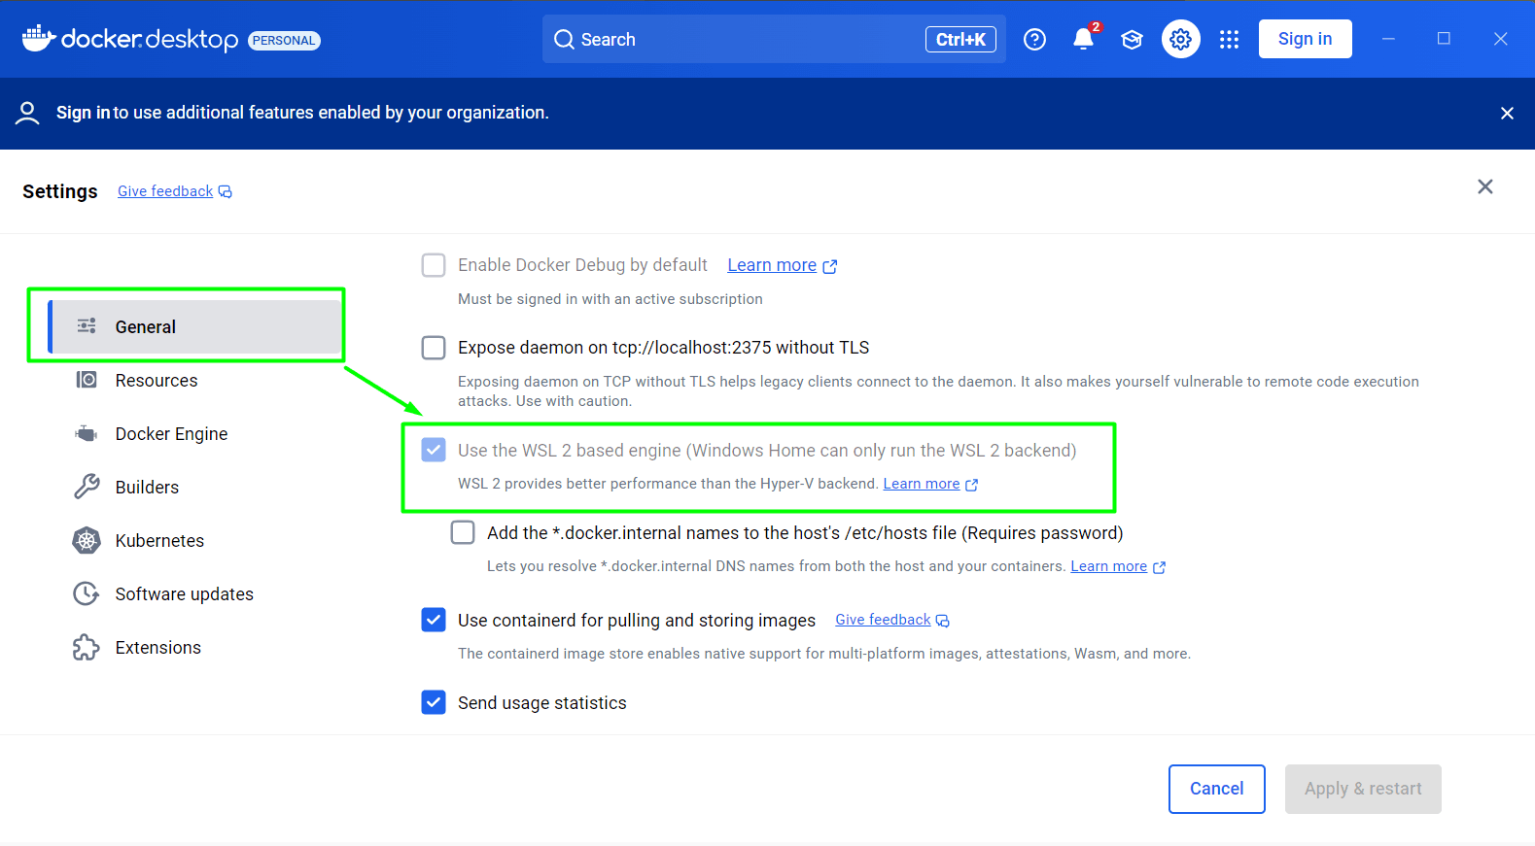This screenshot has width=1535, height=846.
Task: Open the Extensions settings section
Action: 194,647
